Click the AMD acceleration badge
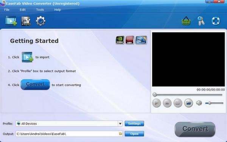The height and width of the screenshot is (142, 227). click(x=130, y=40)
